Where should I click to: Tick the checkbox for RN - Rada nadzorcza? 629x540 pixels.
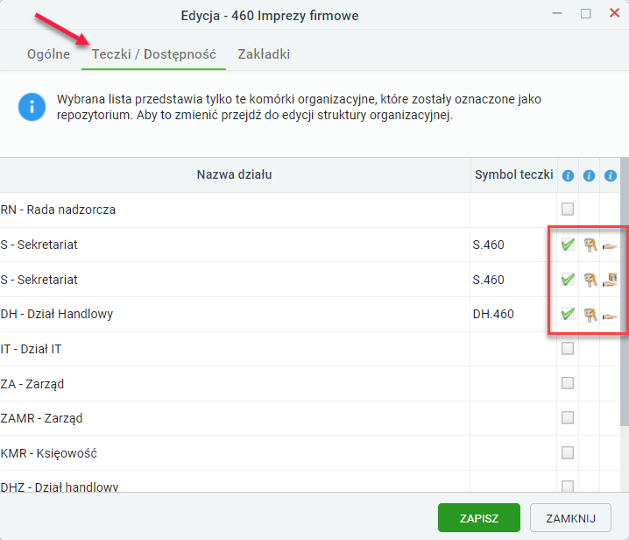[567, 209]
